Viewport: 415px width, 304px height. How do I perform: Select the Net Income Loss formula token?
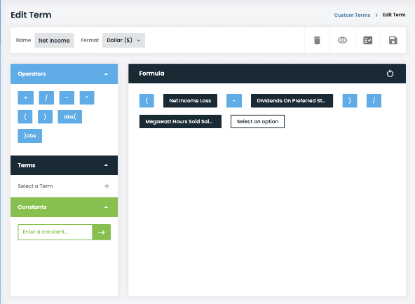[x=190, y=101]
